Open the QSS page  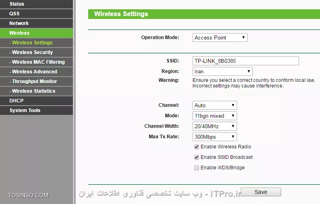tap(36, 14)
